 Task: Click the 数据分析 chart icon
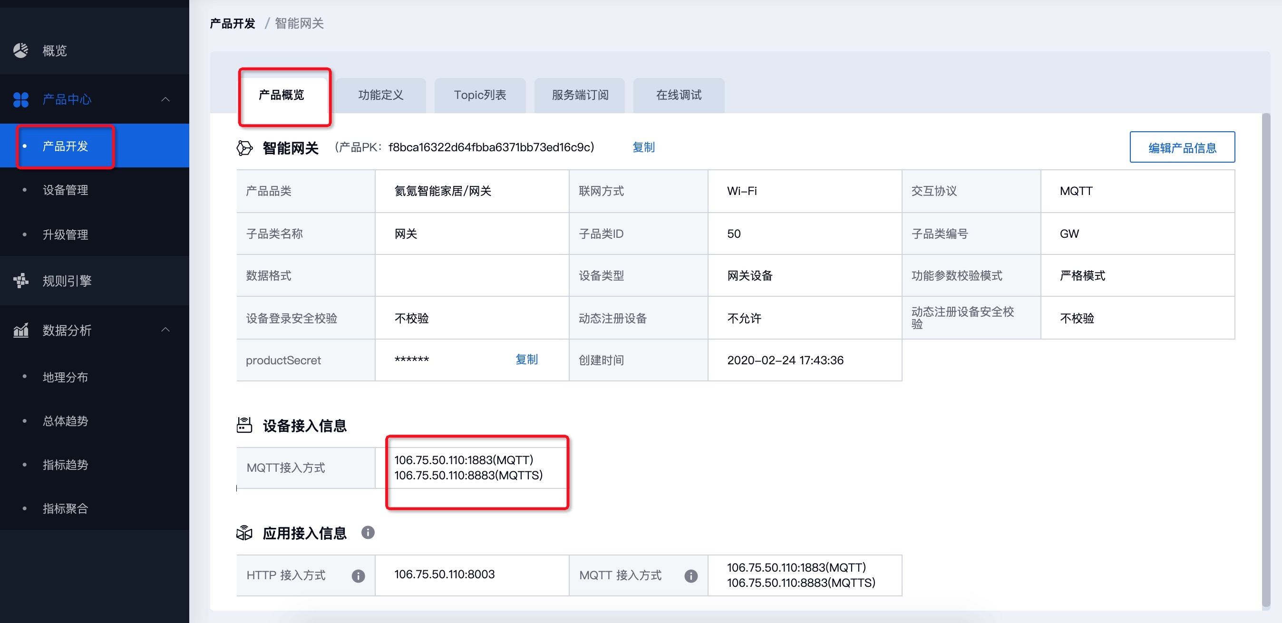20,330
